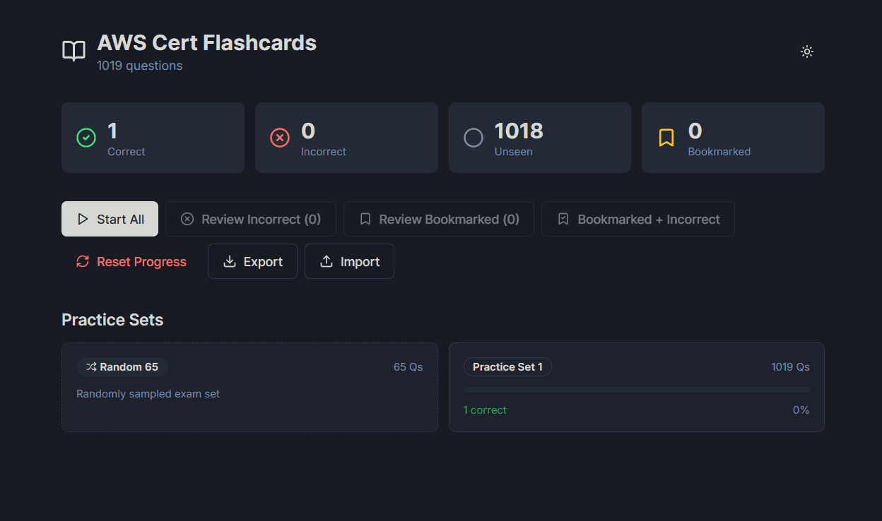Click the gray Unseen circle icon
This screenshot has height=521, width=882.
click(x=473, y=138)
